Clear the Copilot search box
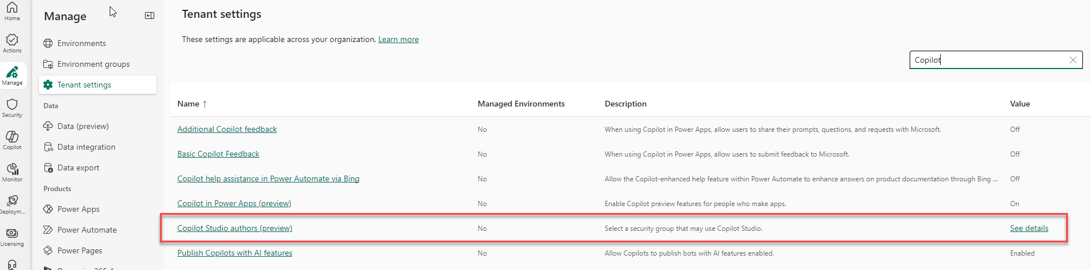This screenshot has height=270, width=1091. click(x=1073, y=60)
